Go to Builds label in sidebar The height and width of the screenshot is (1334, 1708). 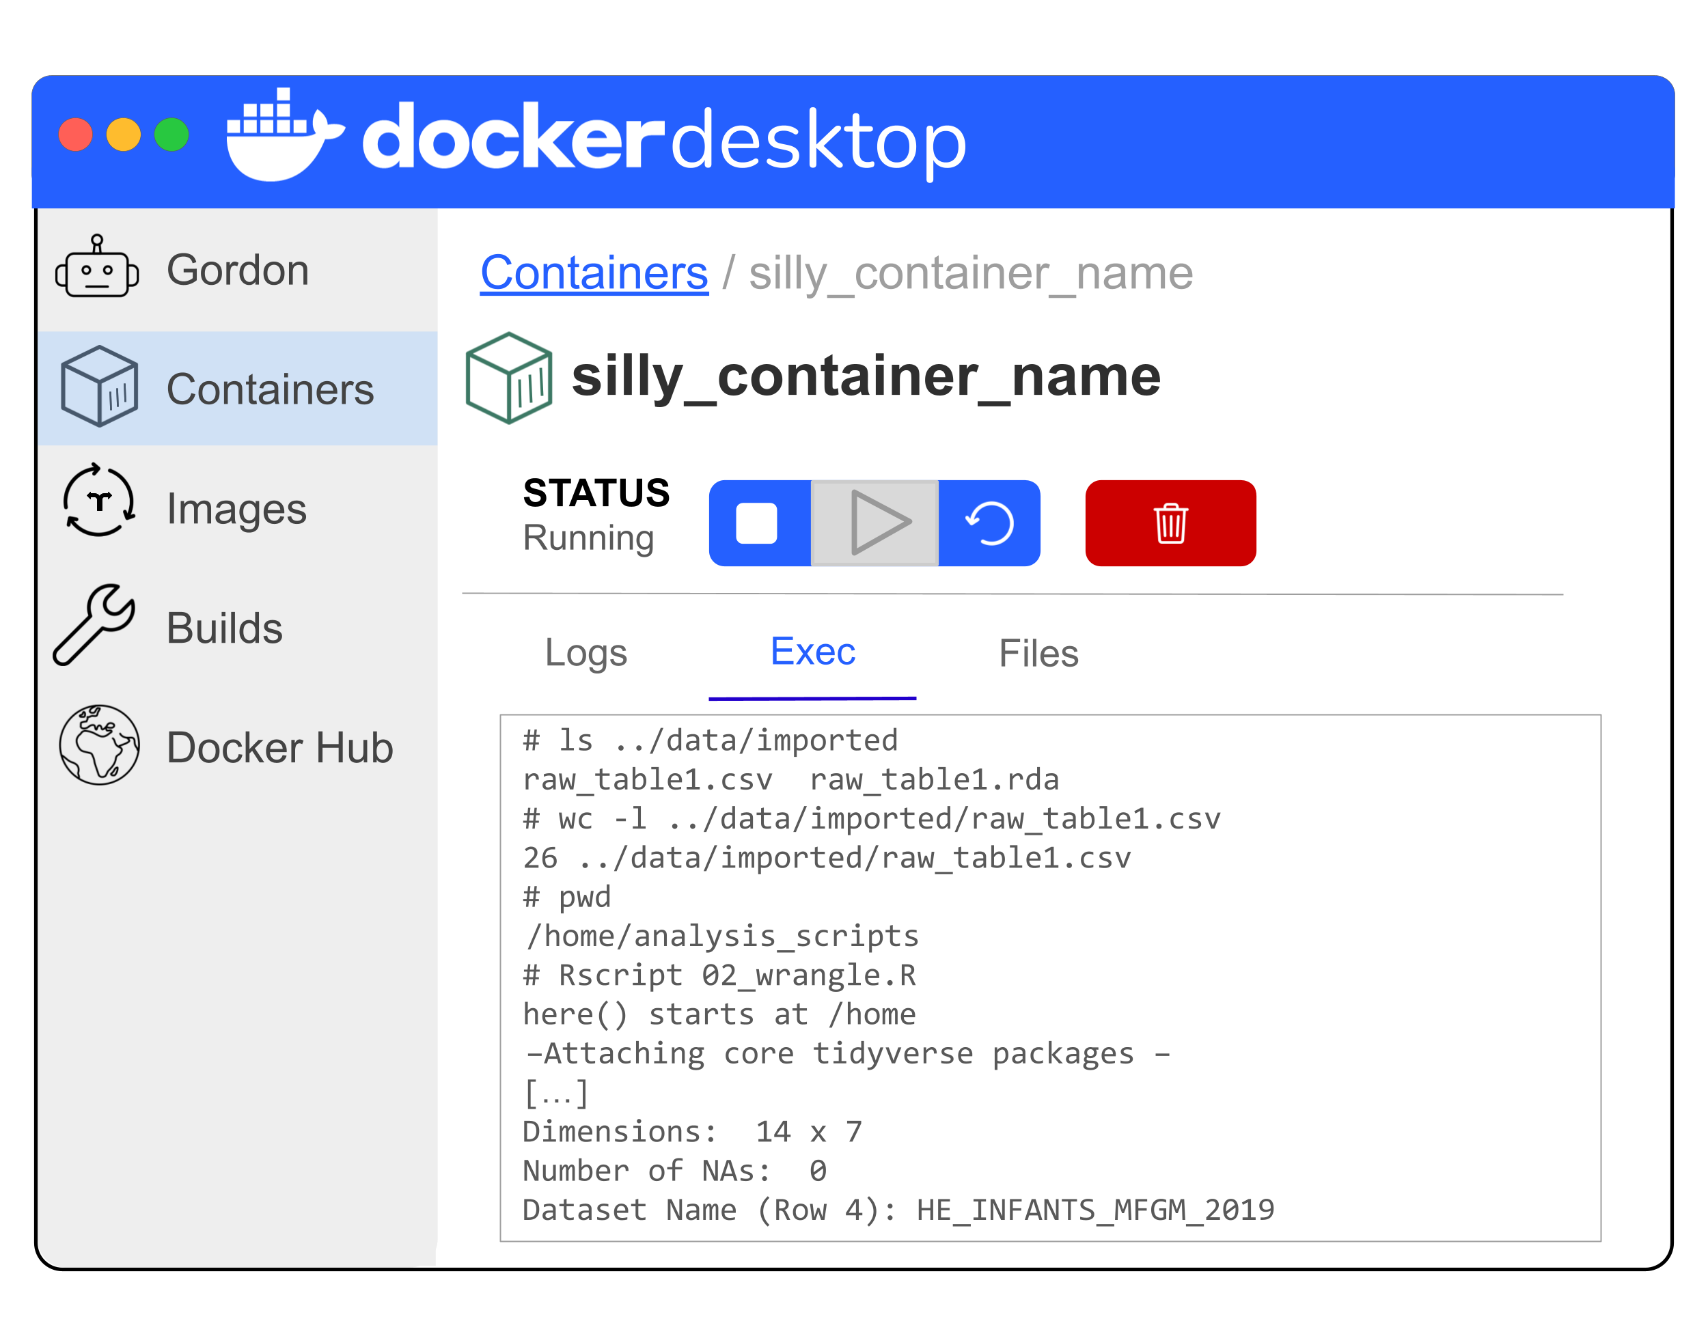(x=225, y=628)
